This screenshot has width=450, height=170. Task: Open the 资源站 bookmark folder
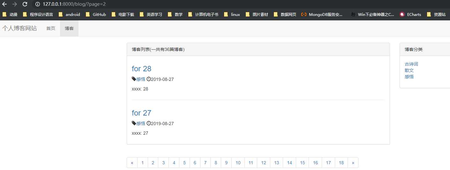tap(436, 14)
